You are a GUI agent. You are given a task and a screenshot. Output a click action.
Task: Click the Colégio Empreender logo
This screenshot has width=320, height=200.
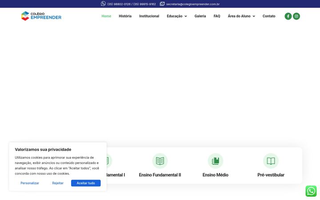[41, 16]
